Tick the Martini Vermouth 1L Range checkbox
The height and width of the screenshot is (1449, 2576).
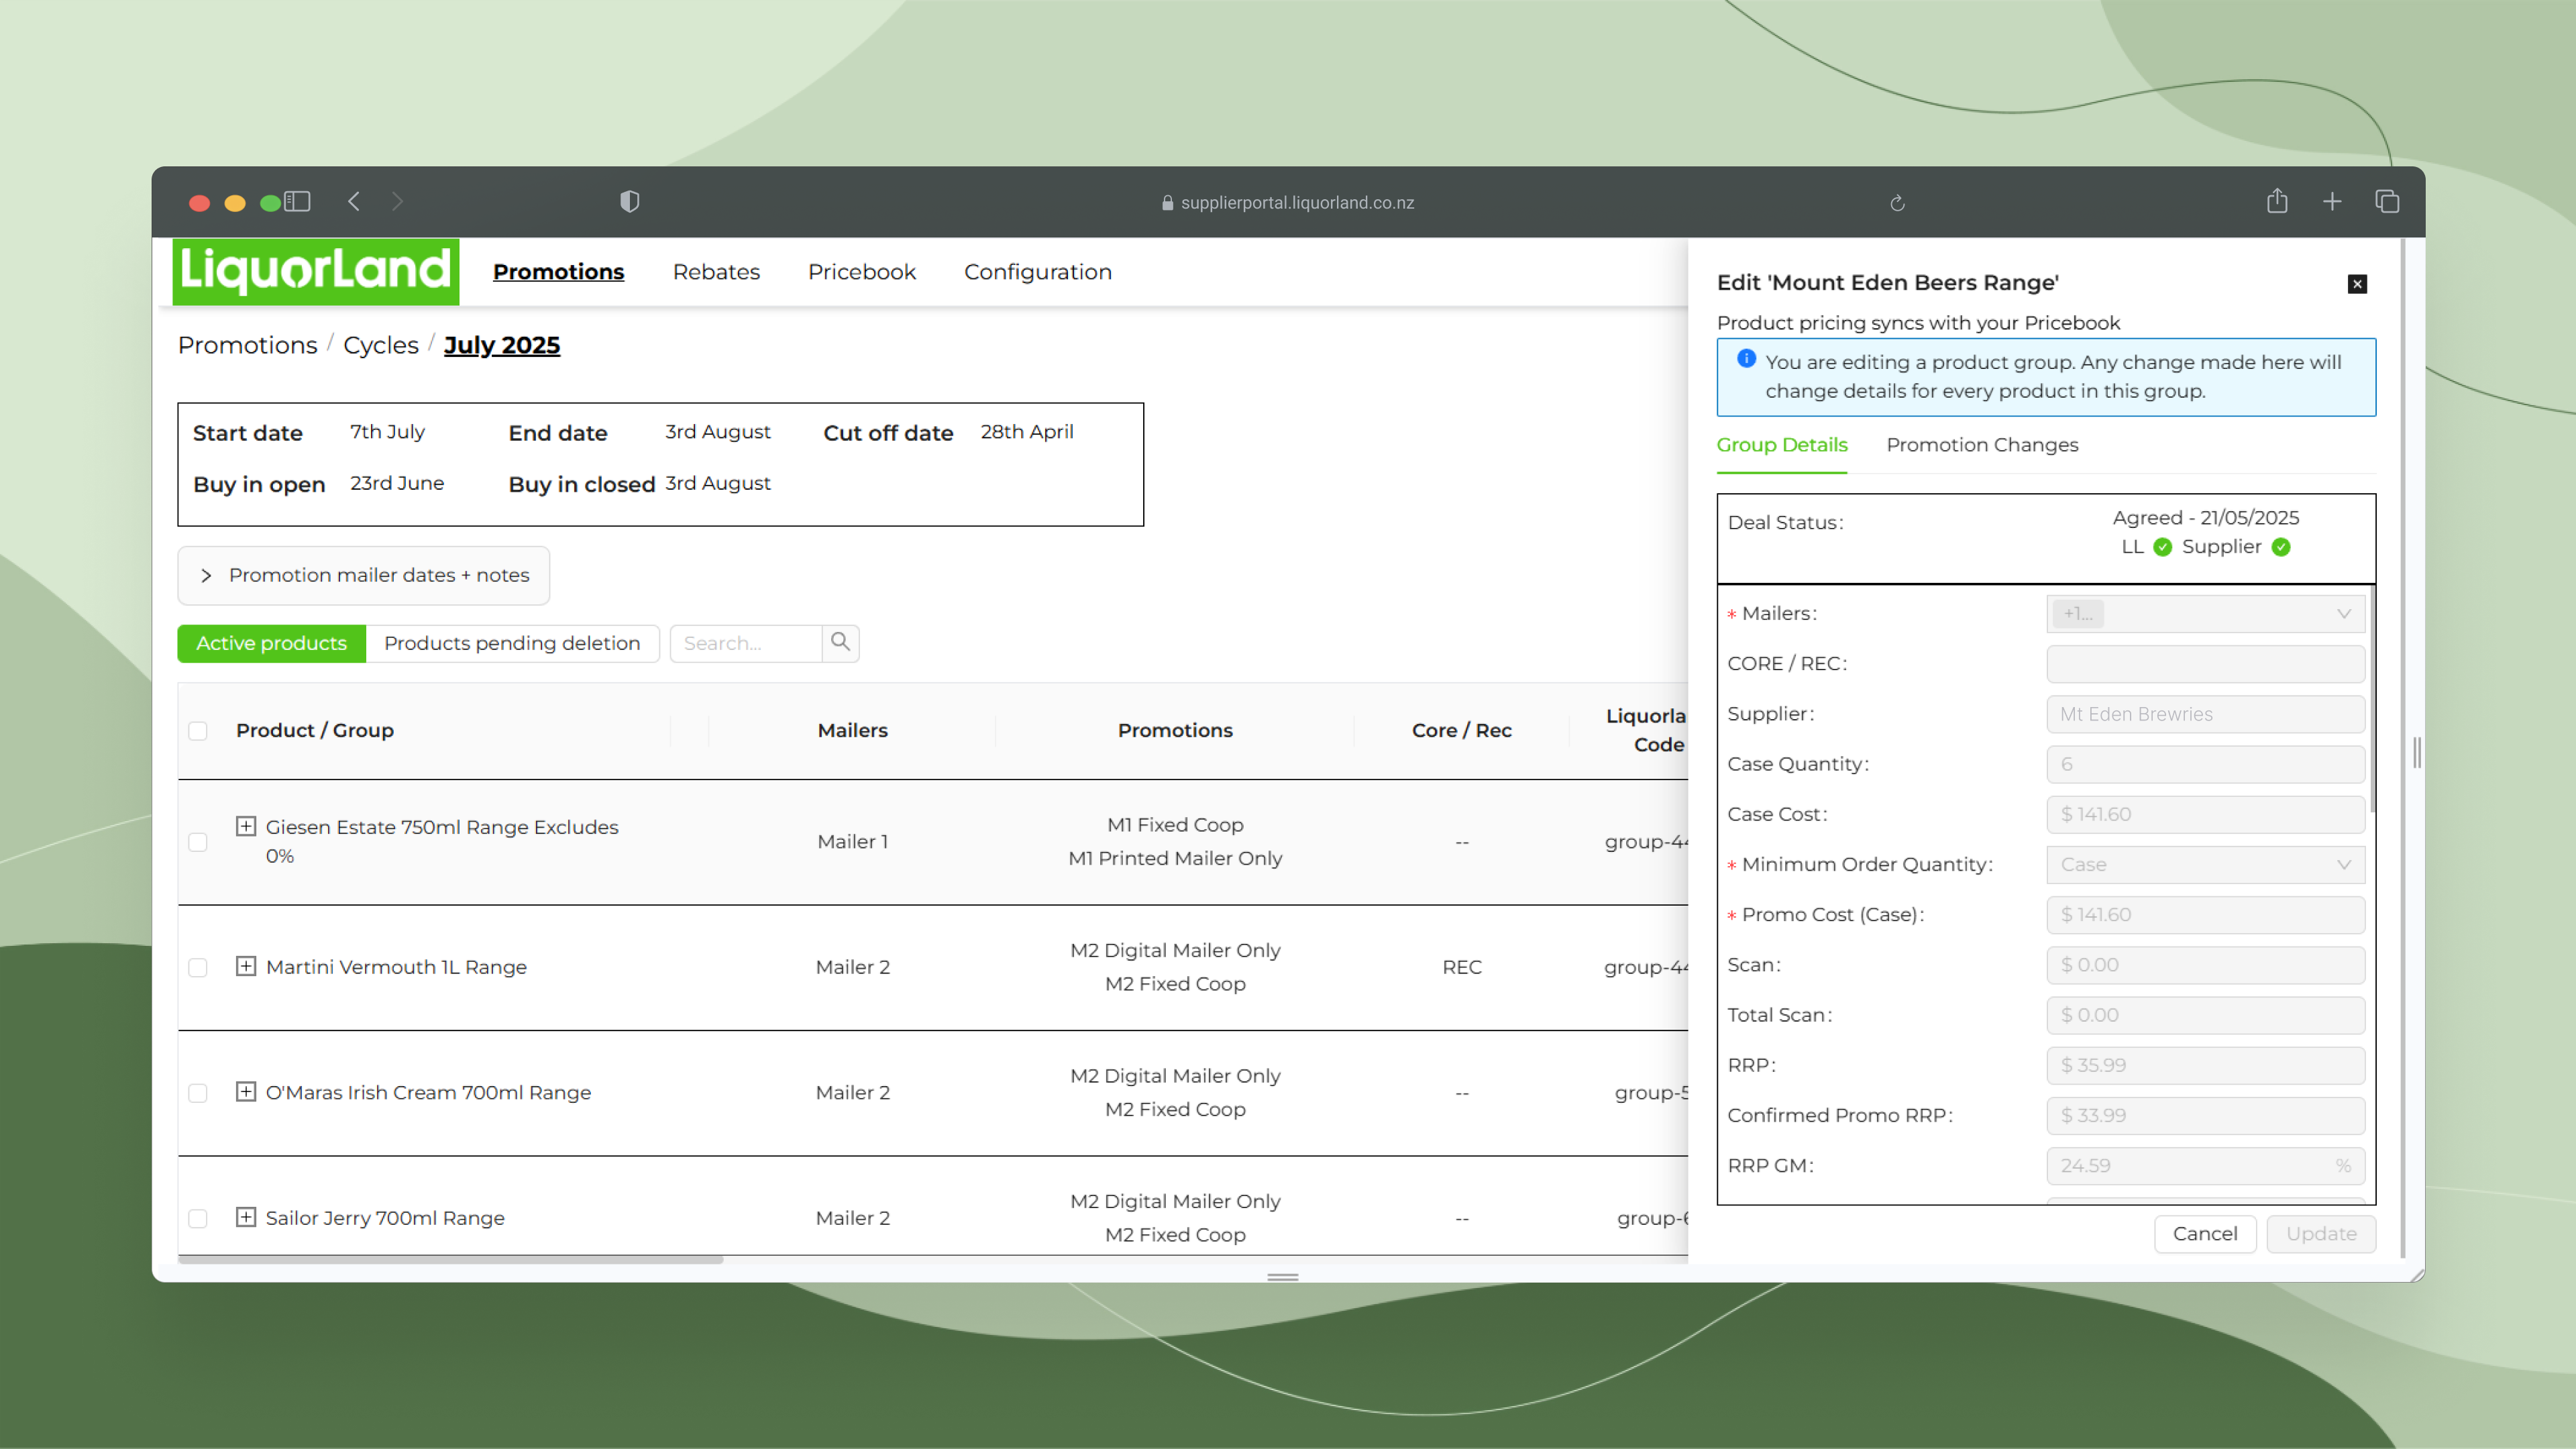[198, 967]
